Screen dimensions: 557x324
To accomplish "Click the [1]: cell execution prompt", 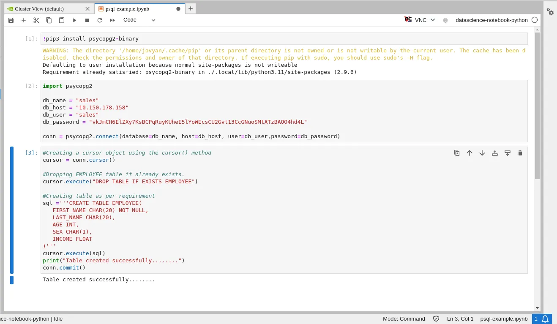I will pos(31,39).
